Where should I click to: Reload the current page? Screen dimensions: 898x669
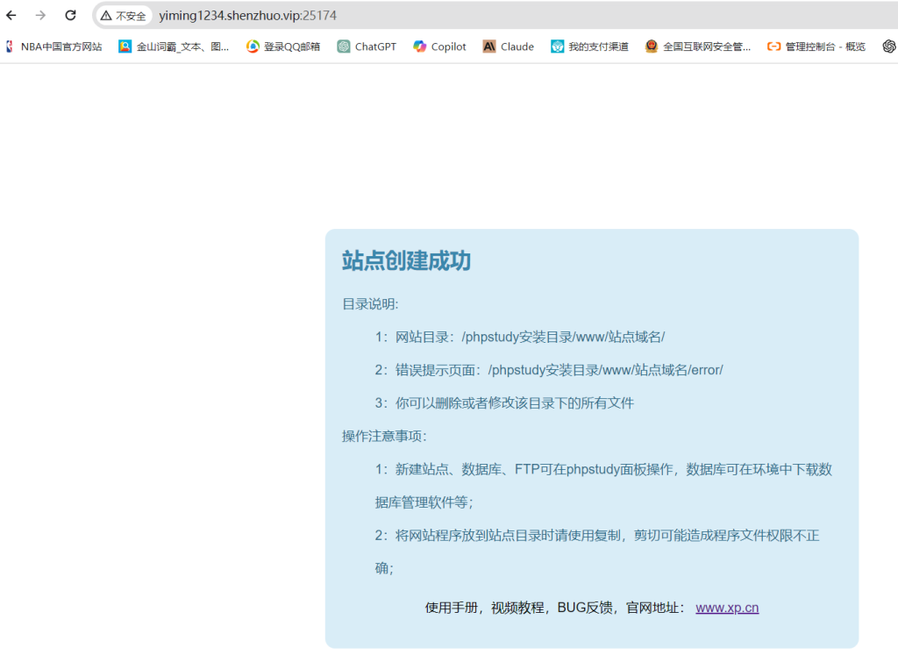[x=71, y=16]
